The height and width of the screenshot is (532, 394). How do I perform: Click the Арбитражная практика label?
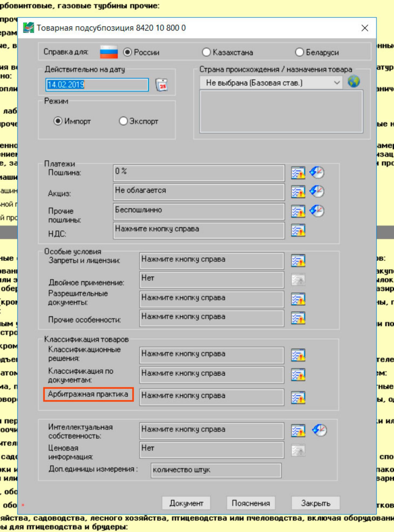[x=88, y=394]
